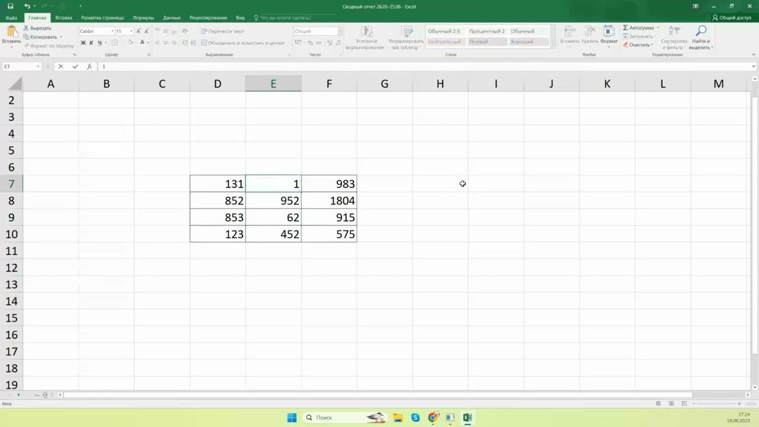Click row 12 header
The width and height of the screenshot is (759, 427).
[11, 267]
